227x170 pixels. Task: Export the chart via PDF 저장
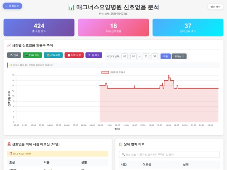point(74,55)
